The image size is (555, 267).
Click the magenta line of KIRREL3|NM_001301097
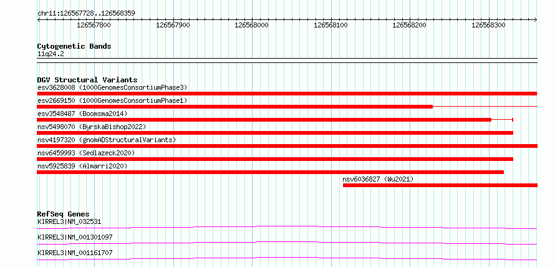tap(287, 243)
